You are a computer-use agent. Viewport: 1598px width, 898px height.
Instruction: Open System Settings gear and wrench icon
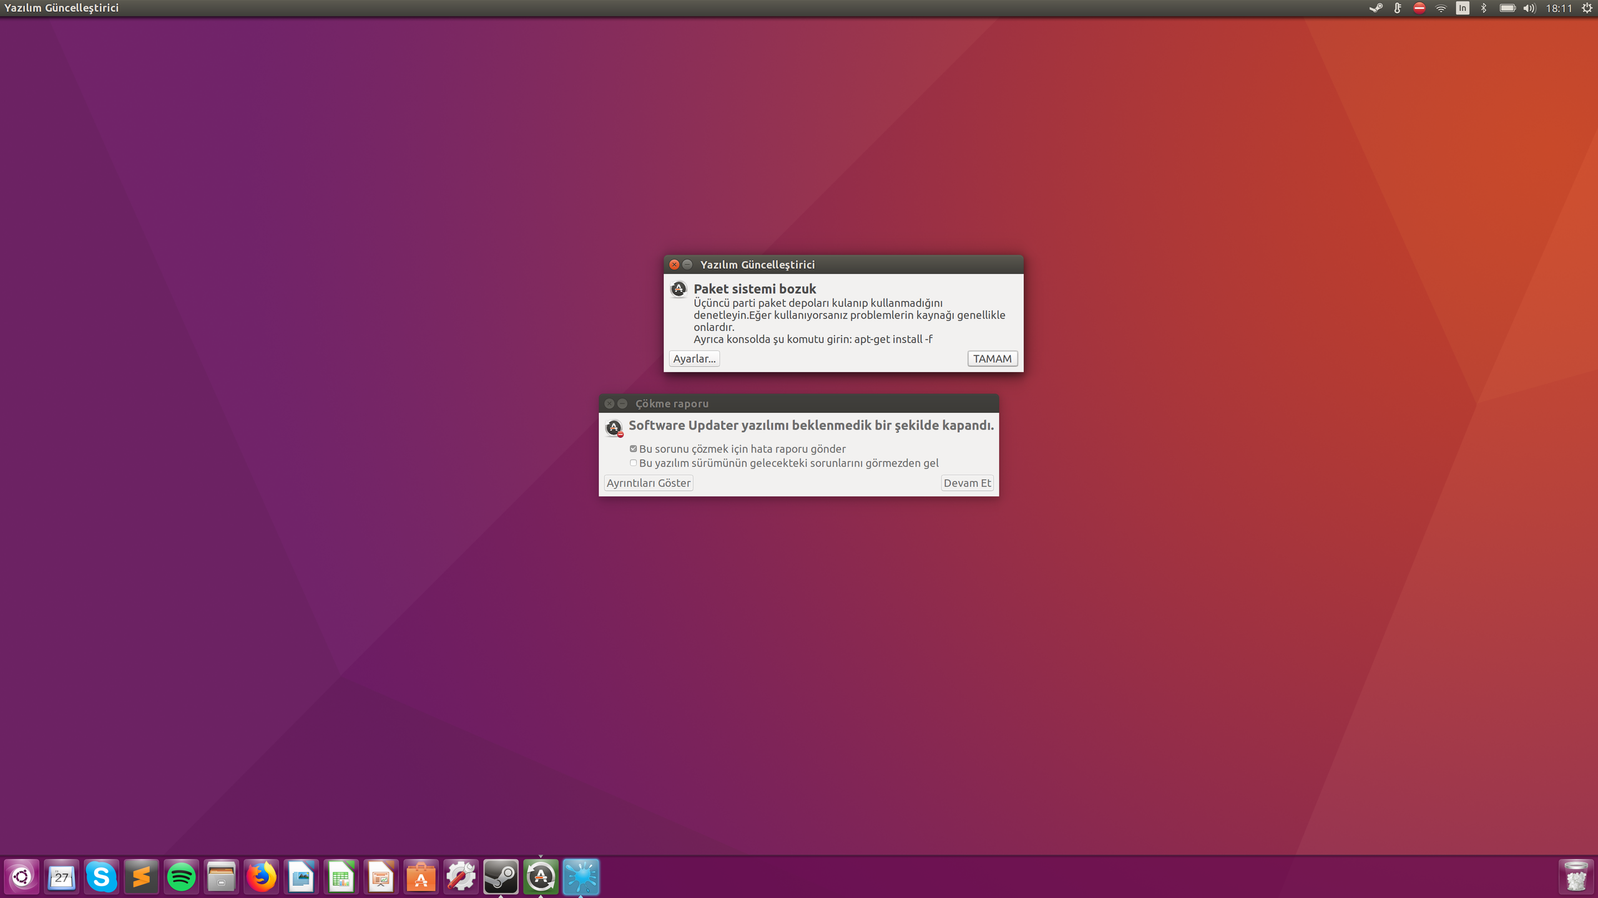pos(461,877)
